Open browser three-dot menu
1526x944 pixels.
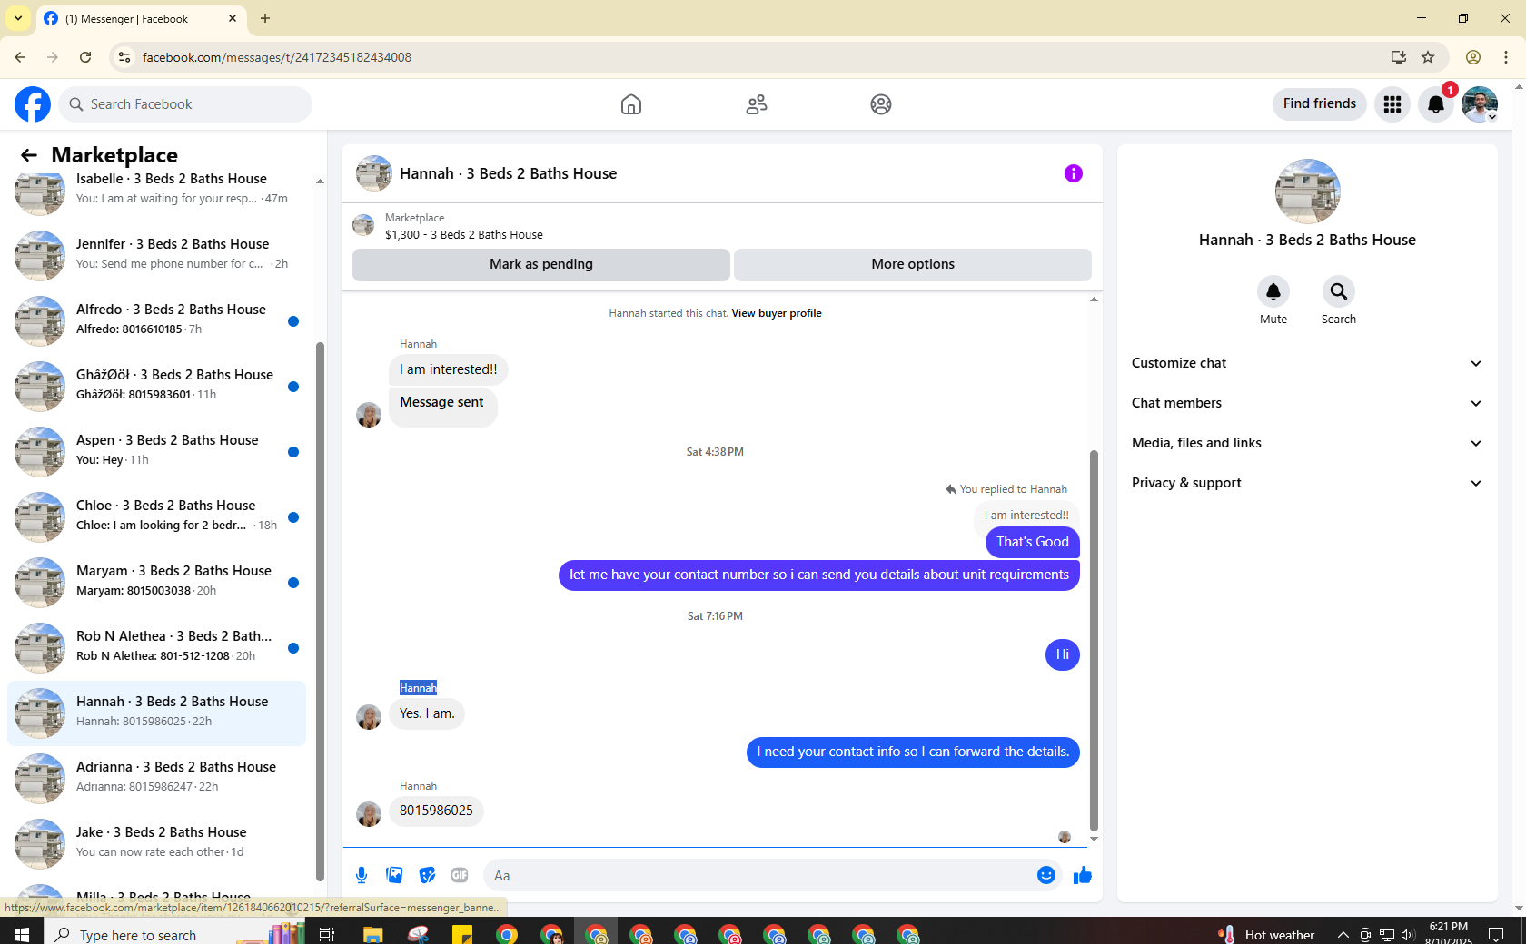pyautogui.click(x=1506, y=57)
